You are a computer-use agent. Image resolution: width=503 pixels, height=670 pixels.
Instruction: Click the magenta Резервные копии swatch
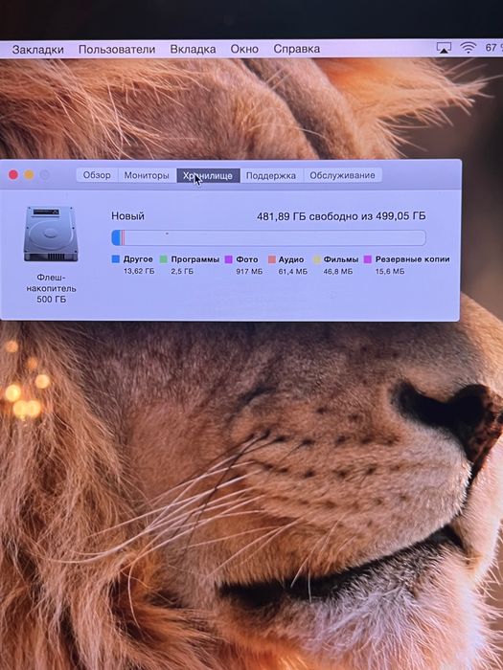[x=367, y=259]
